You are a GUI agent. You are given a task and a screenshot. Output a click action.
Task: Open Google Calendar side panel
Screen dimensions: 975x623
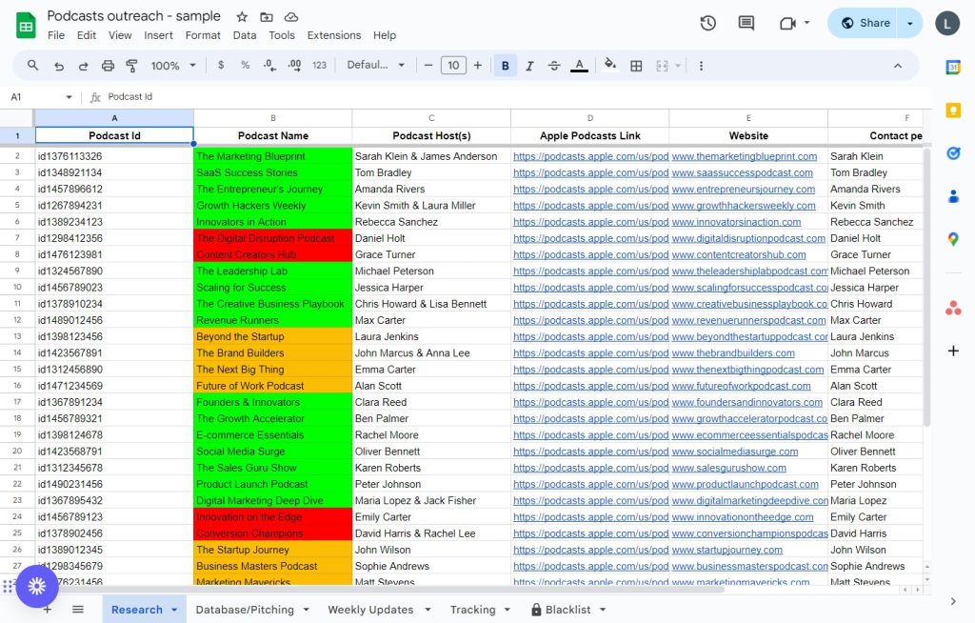click(x=952, y=68)
